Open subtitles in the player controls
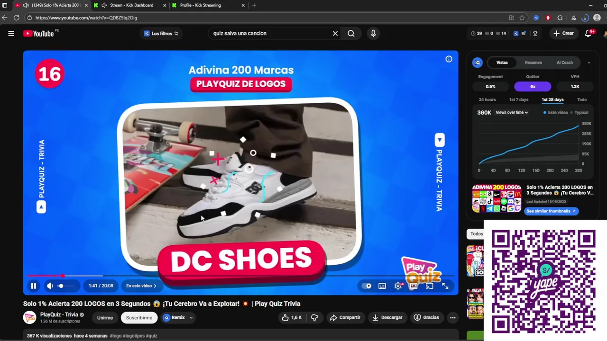The width and height of the screenshot is (607, 341). (x=382, y=286)
